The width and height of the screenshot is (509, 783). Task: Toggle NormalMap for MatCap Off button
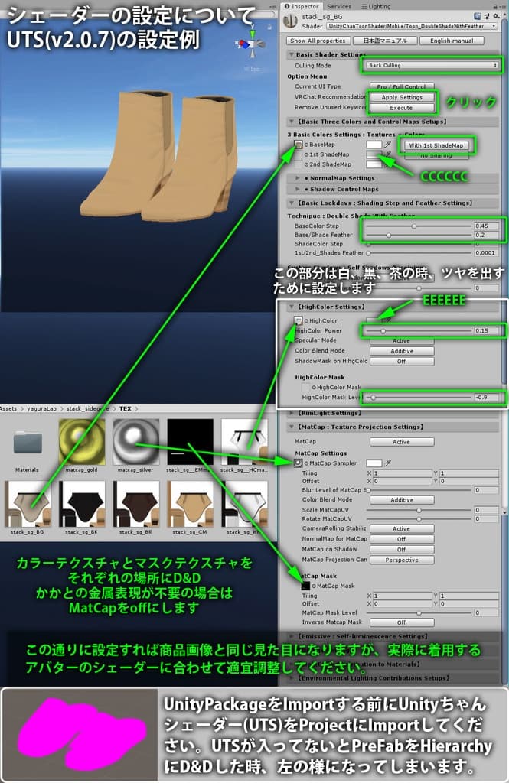402,539
